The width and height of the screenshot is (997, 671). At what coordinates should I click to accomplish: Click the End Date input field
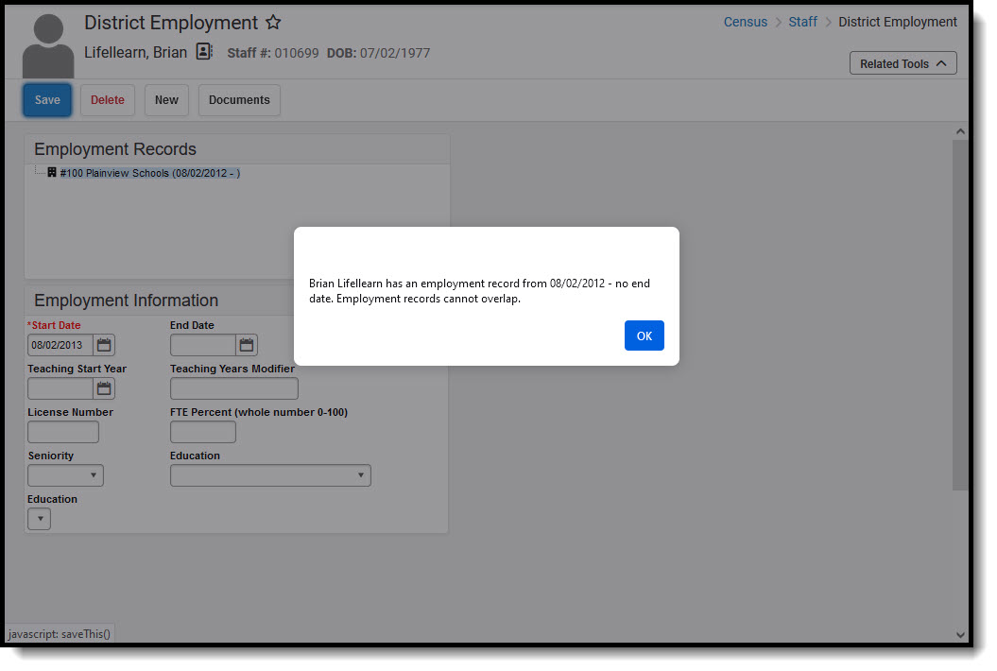coord(203,345)
